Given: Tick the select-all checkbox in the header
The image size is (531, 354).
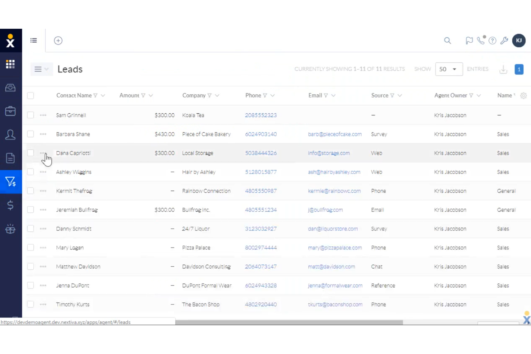Looking at the screenshot, I should [x=30, y=95].
